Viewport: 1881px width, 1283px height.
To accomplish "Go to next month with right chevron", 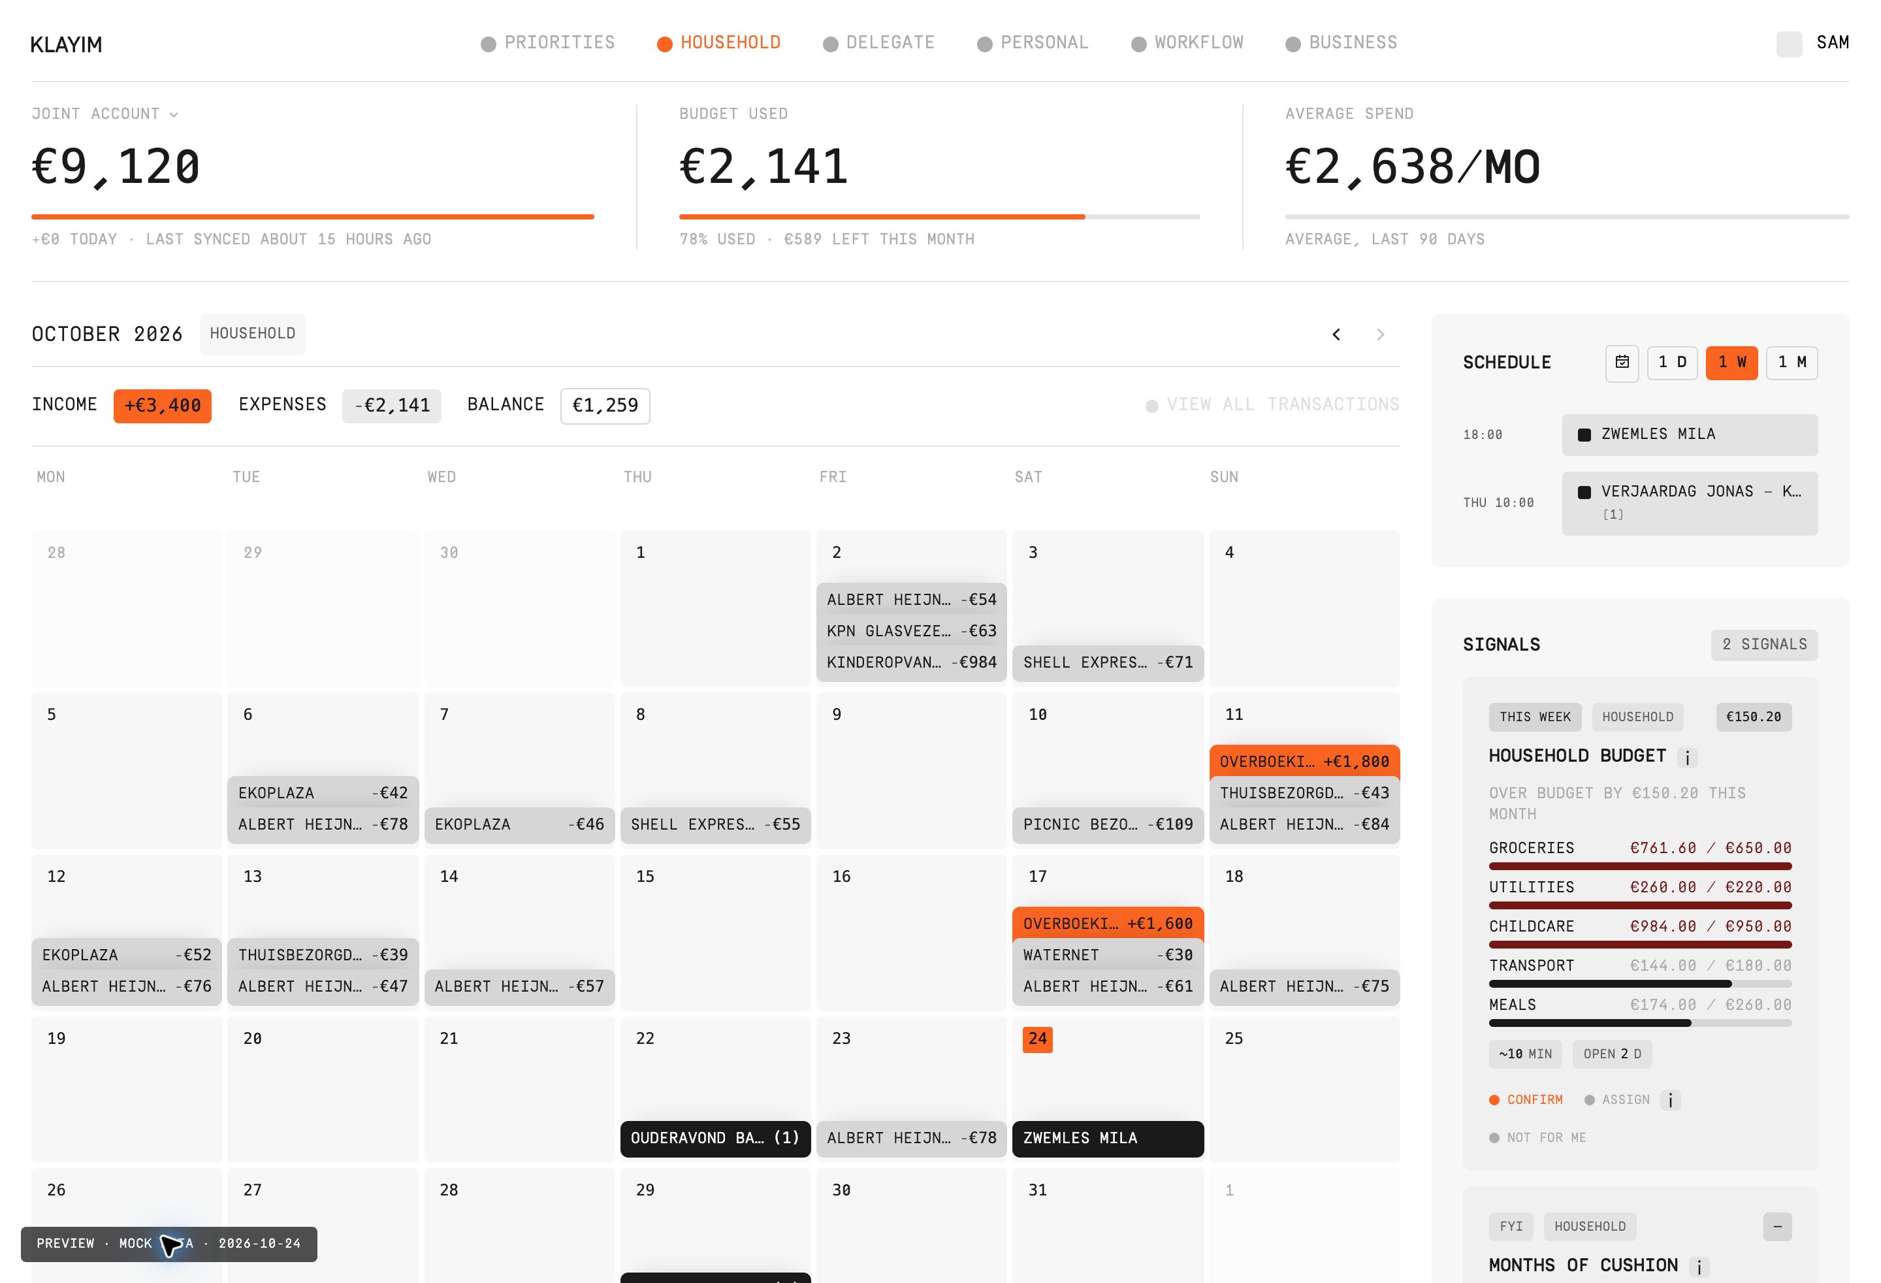I will pyautogui.click(x=1381, y=334).
